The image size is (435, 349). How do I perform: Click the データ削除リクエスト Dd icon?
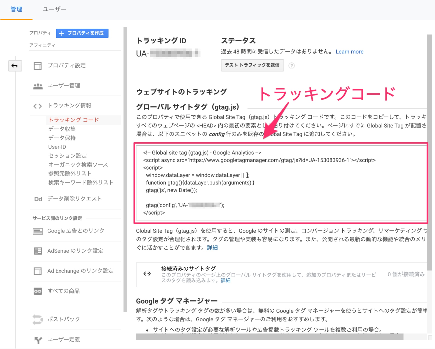[x=38, y=199]
